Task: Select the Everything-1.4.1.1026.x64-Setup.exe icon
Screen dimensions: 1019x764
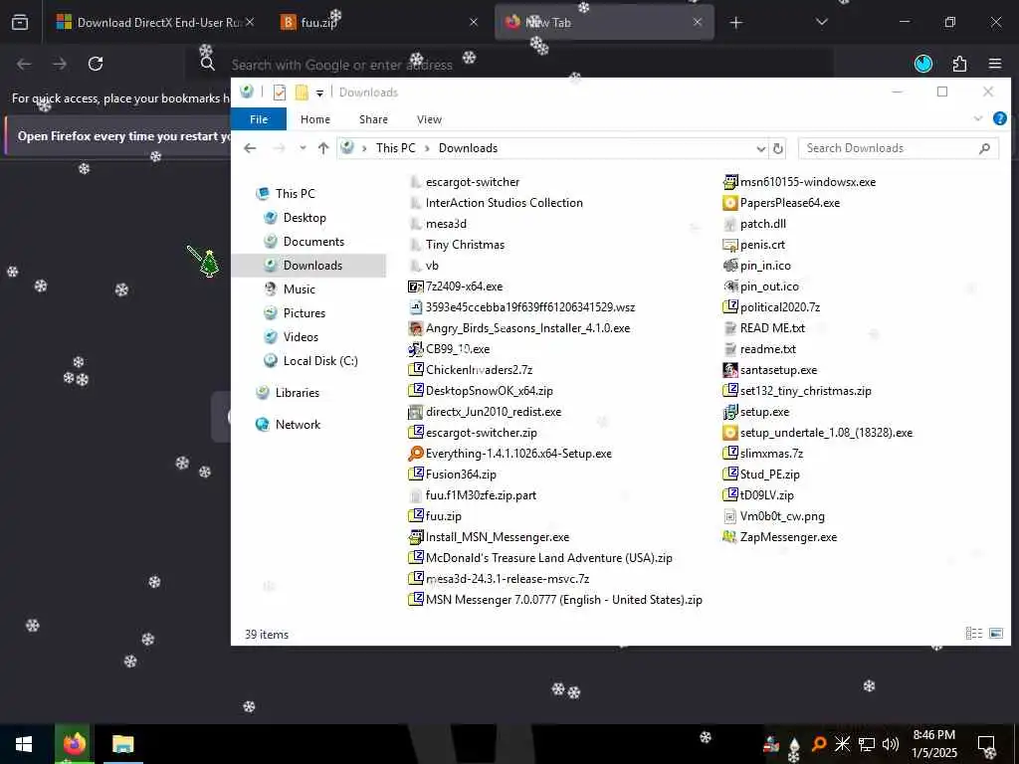Action: pos(415,454)
